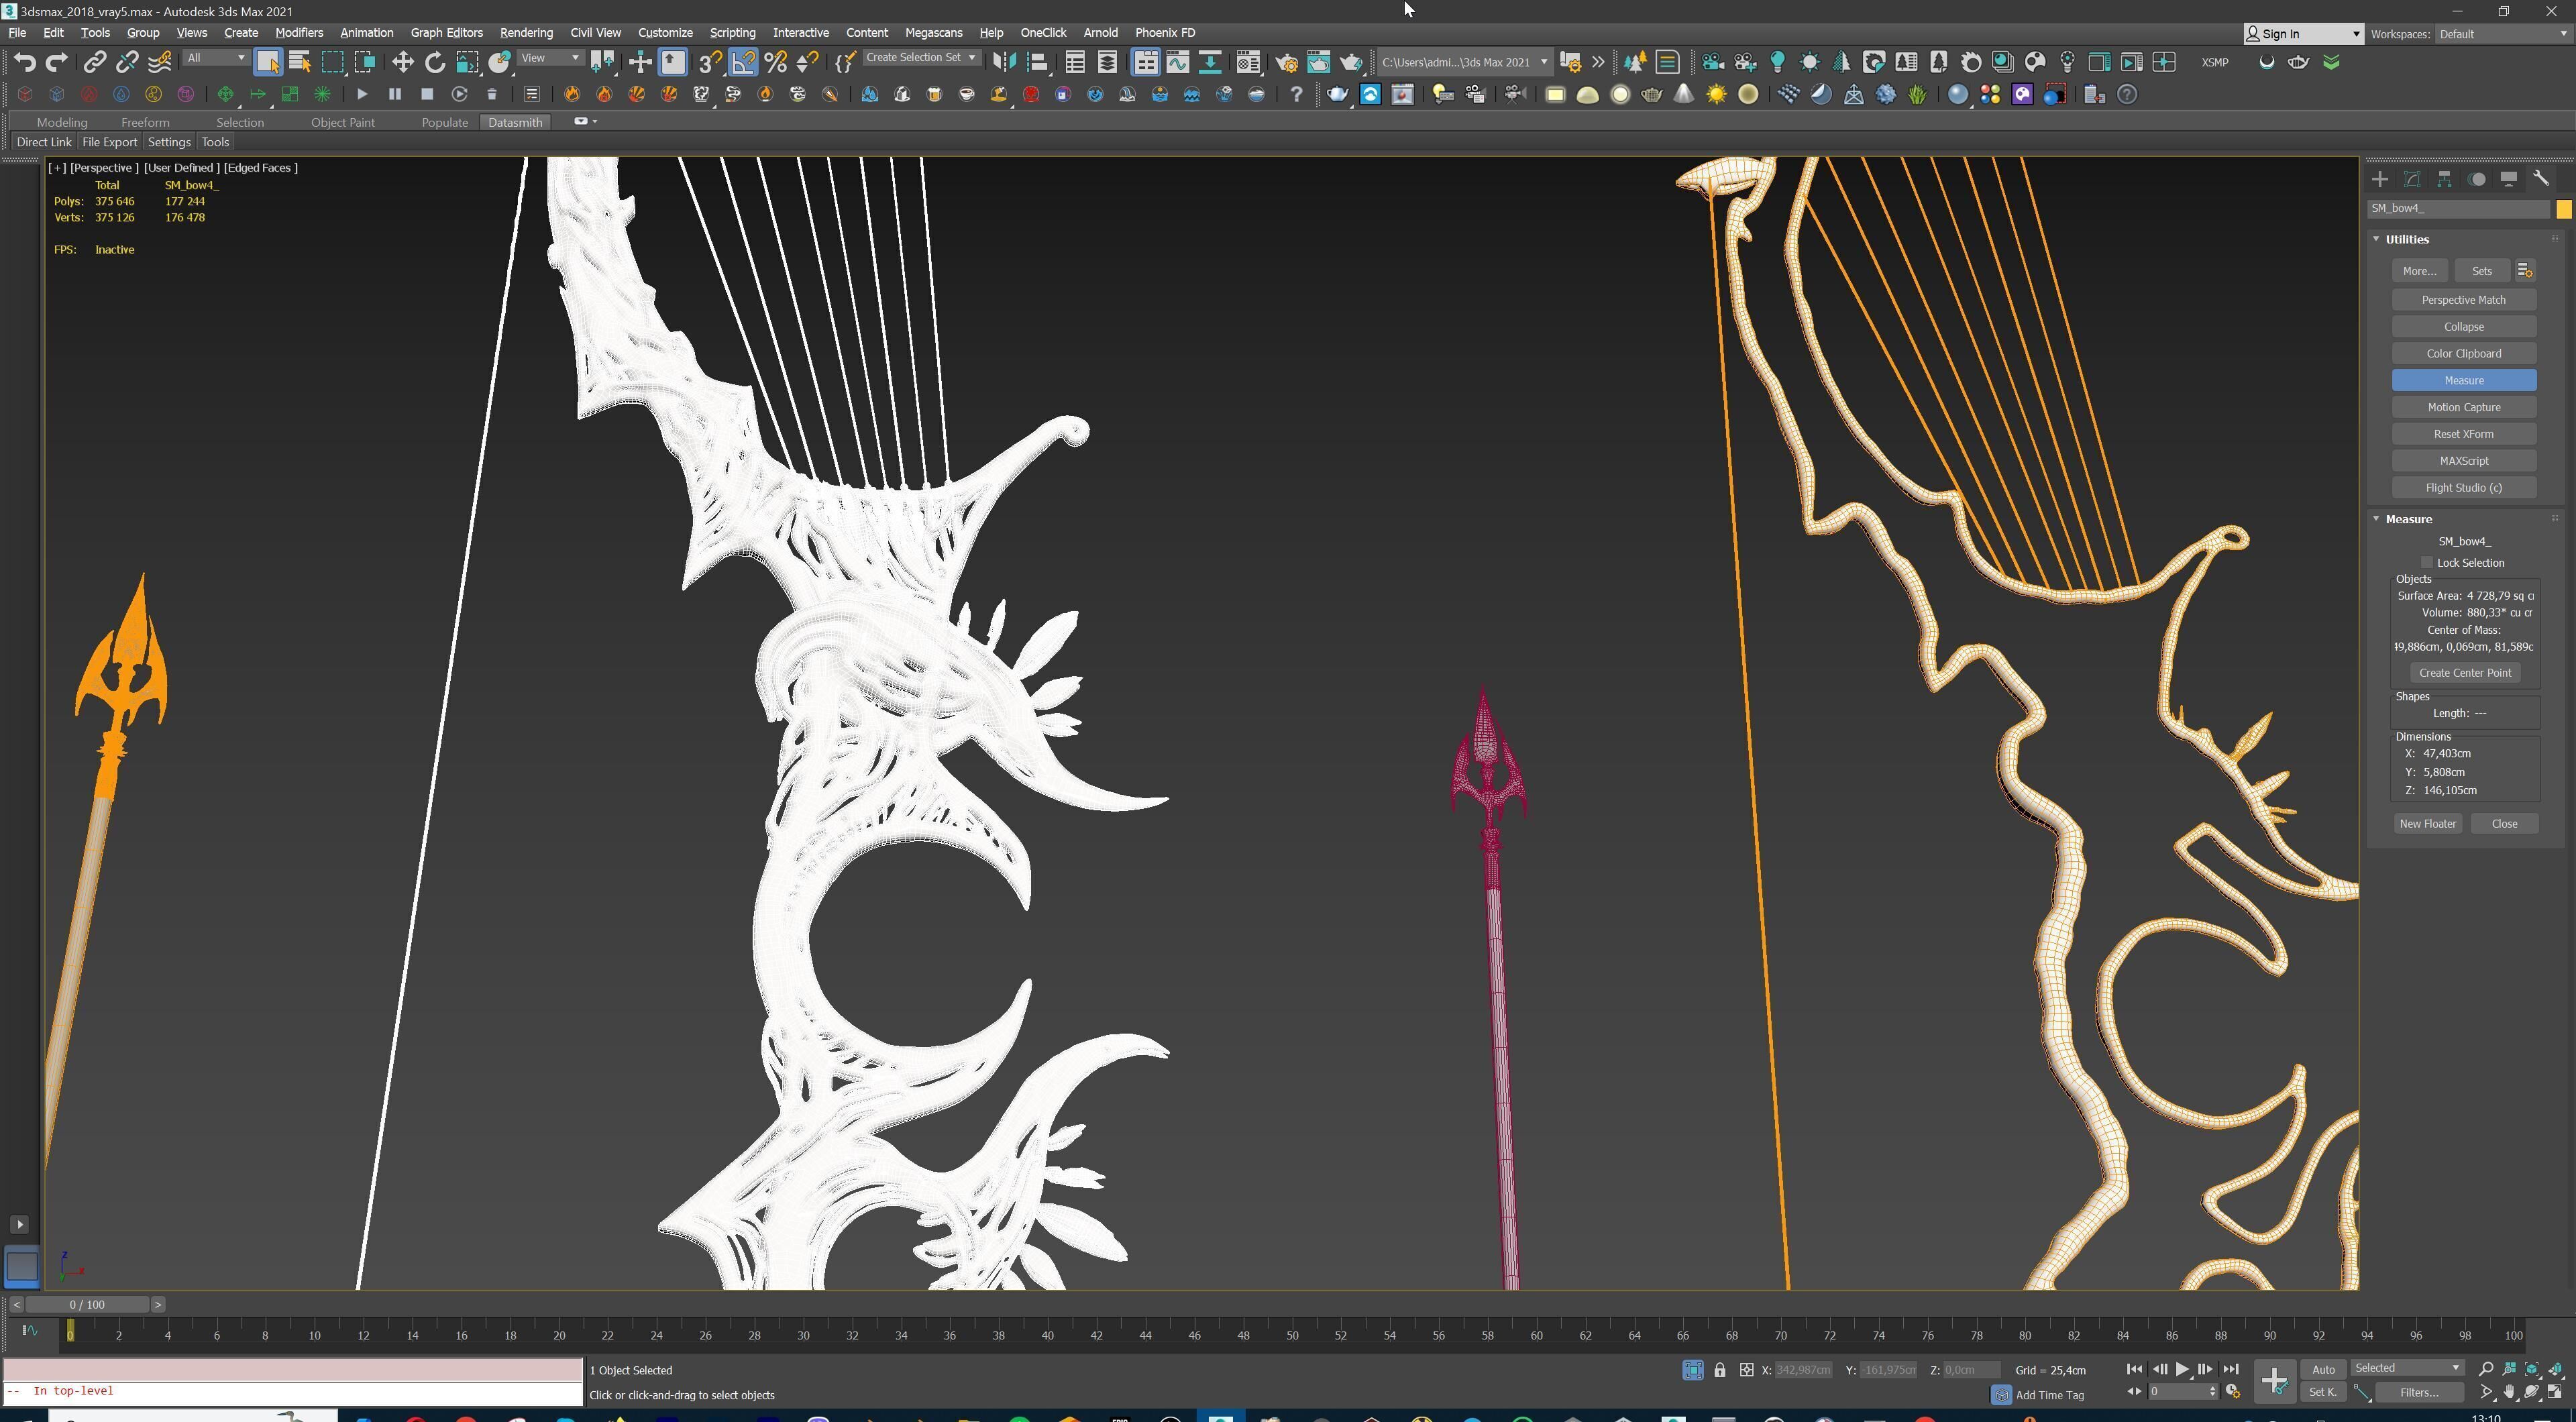The width and height of the screenshot is (2576, 1422).
Task: Open the Hierarchy command panel tab
Action: [2444, 179]
